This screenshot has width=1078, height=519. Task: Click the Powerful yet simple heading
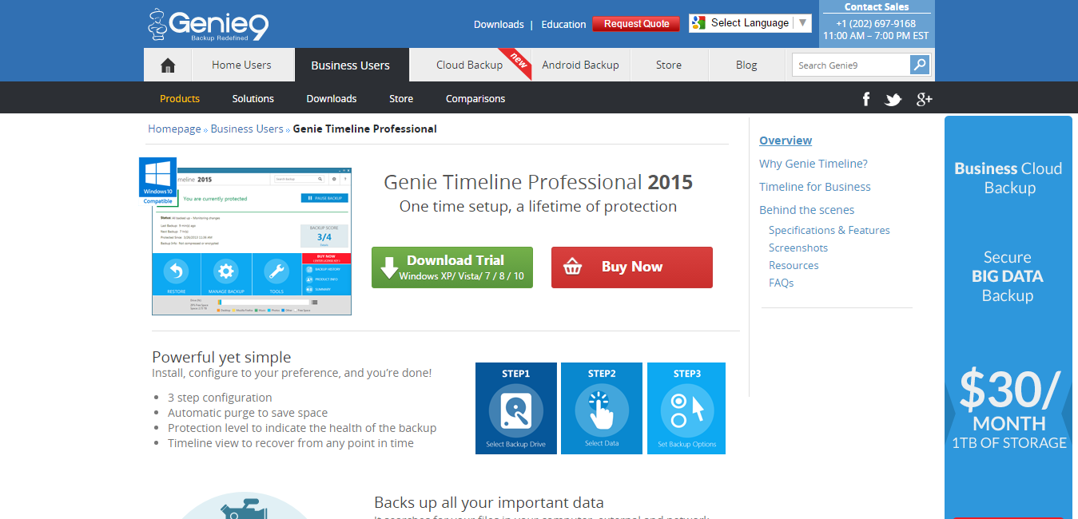coord(221,357)
